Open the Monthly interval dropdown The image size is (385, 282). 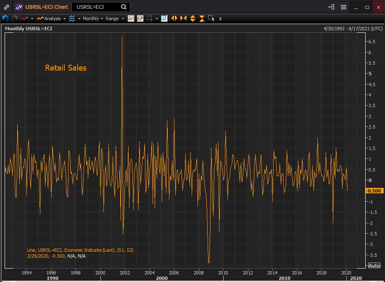tap(92, 18)
